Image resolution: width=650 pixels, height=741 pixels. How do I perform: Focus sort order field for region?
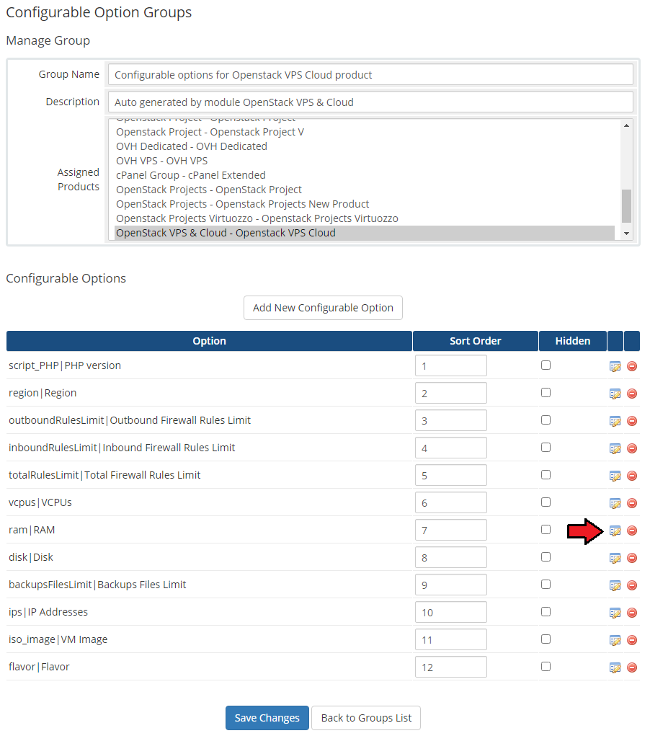[x=450, y=393]
